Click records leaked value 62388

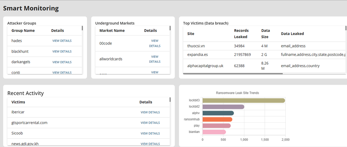[x=239, y=66]
